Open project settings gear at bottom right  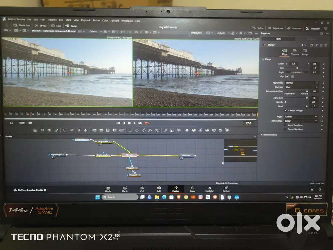pos(320,189)
